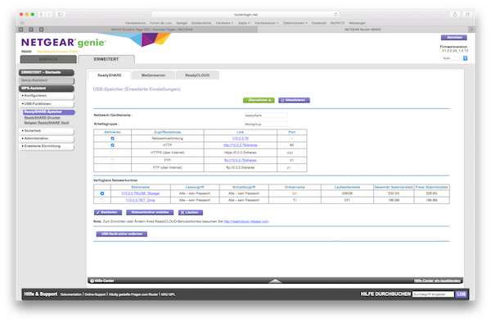The width and height of the screenshot is (491, 323).
Task: Click the Löschen delete button
Action: pyautogui.click(x=191, y=212)
